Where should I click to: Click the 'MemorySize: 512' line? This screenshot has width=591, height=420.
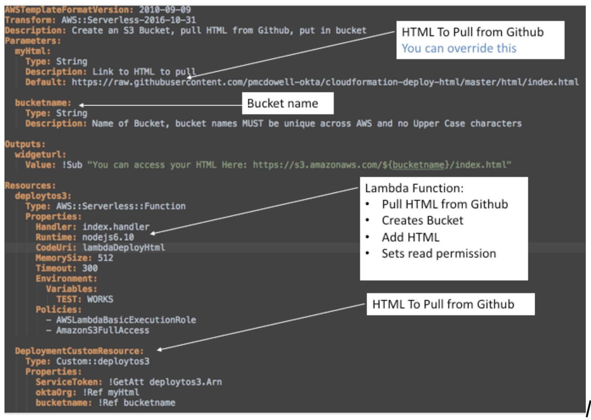74,258
